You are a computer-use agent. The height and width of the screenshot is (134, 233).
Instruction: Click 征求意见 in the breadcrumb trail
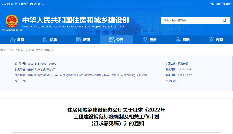click(49, 50)
